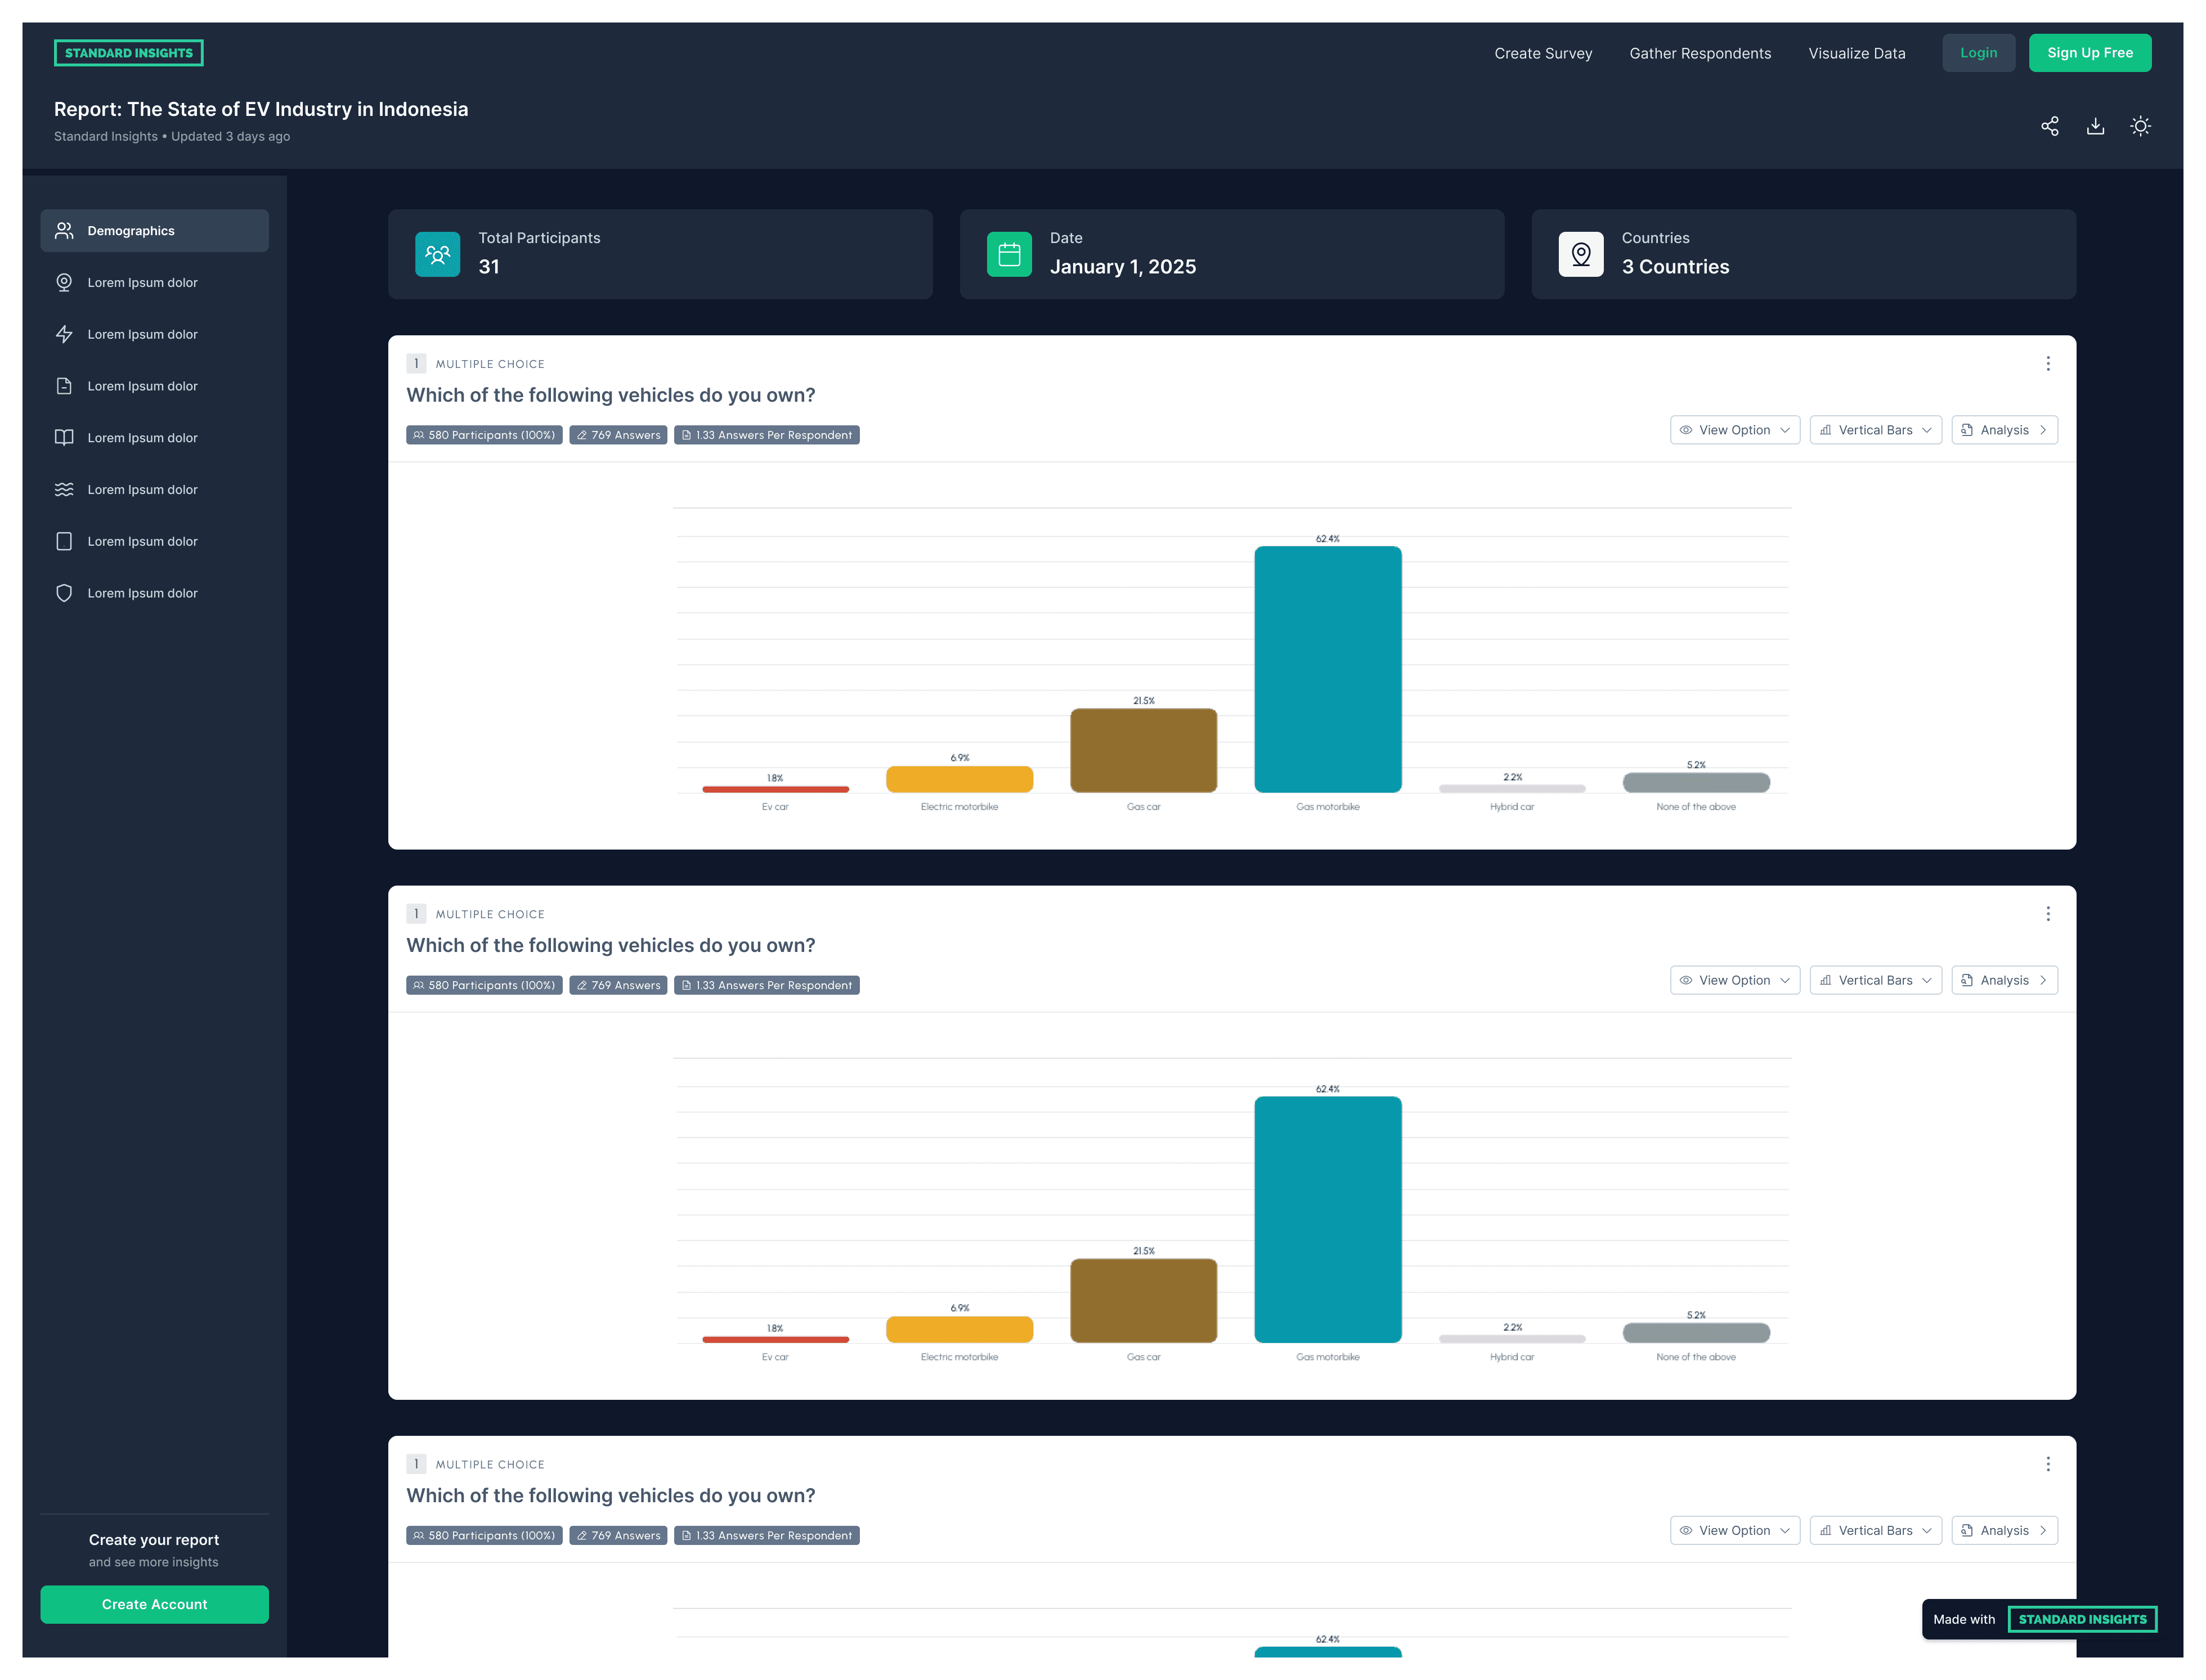Open Analysis for the third chart
The height and width of the screenshot is (1680, 2206).
(x=2004, y=1530)
